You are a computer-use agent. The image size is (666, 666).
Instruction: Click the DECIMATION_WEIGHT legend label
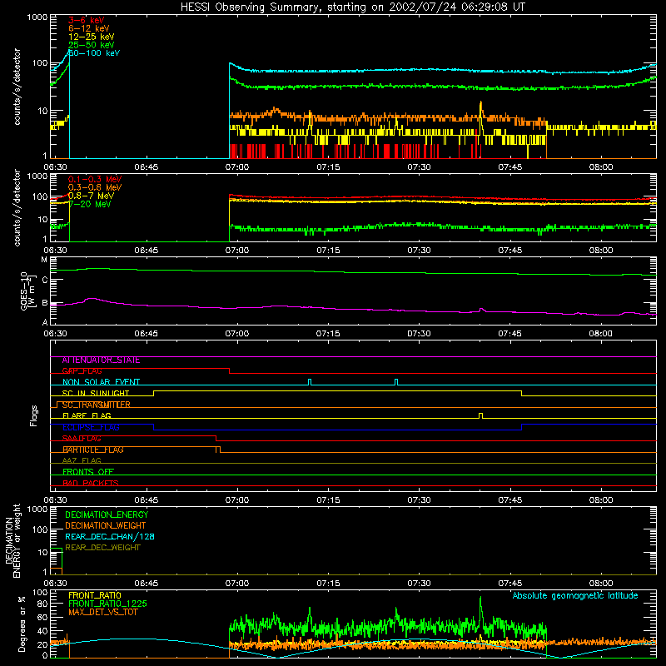click(106, 526)
